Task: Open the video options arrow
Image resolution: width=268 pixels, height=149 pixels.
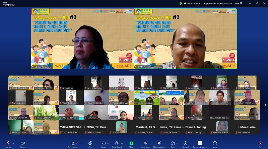Action: tap(28, 143)
